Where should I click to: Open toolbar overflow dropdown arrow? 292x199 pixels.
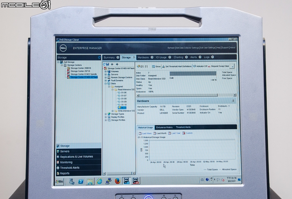tap(232, 66)
